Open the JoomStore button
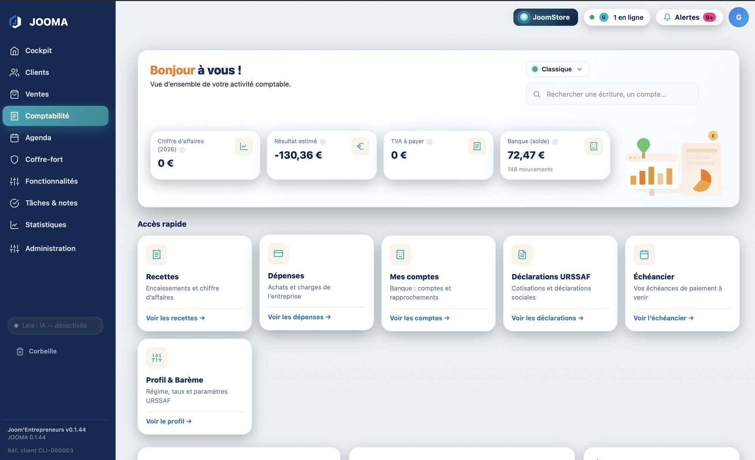The width and height of the screenshot is (755, 460). (x=545, y=17)
